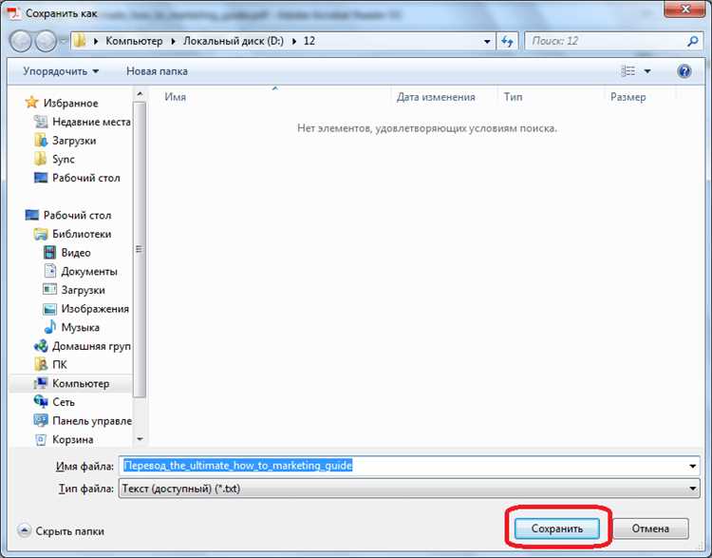Select Компьютер in navigation tree
The height and width of the screenshot is (558, 712).
click(81, 383)
